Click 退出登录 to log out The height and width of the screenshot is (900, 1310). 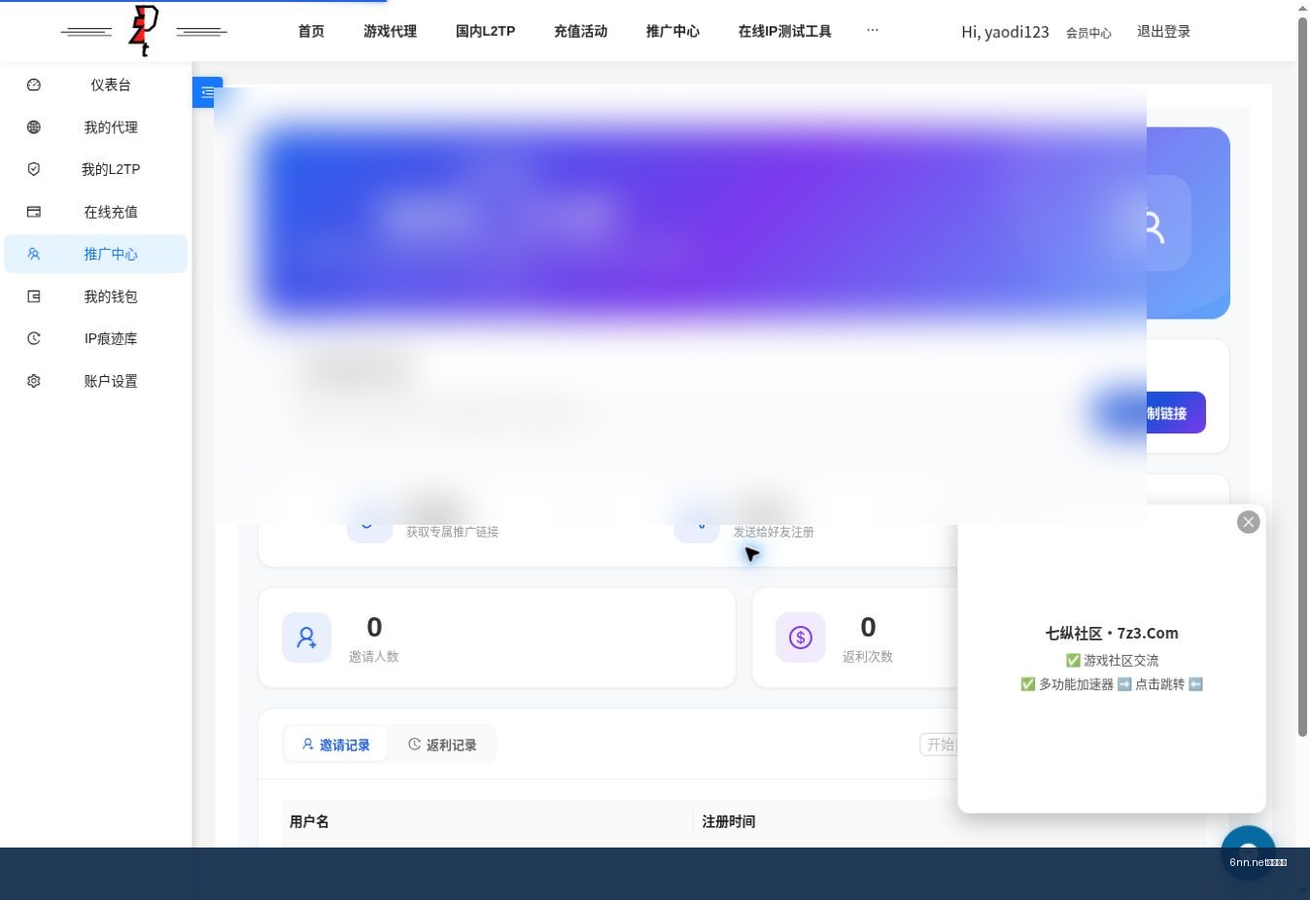pos(1163,31)
